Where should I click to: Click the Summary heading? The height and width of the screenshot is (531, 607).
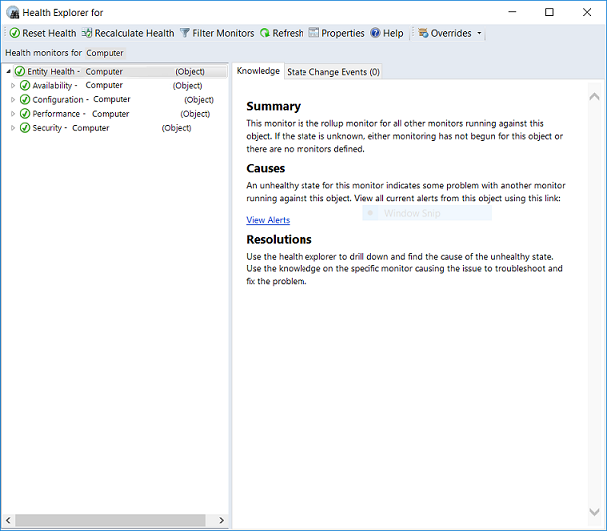[273, 106]
